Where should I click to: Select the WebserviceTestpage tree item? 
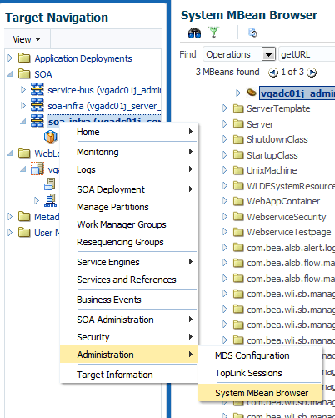point(289,232)
